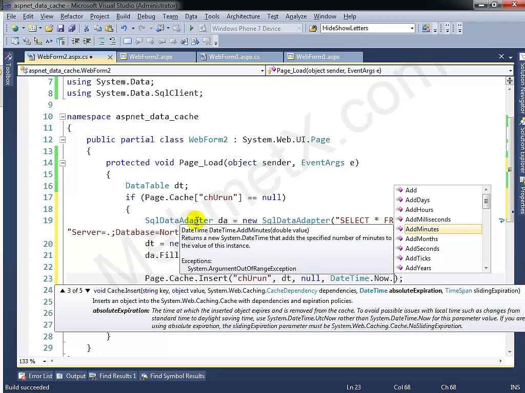The width and height of the screenshot is (525, 393).
Task: Toggle bookmark on current line icon
Action: [x=128, y=41]
